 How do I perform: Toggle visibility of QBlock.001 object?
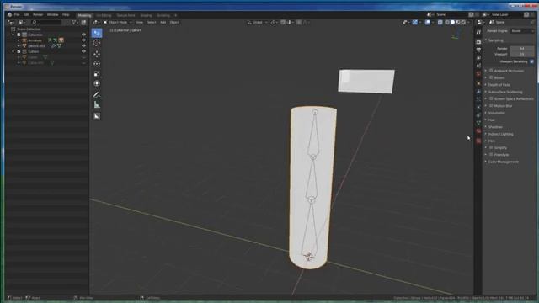point(83,45)
